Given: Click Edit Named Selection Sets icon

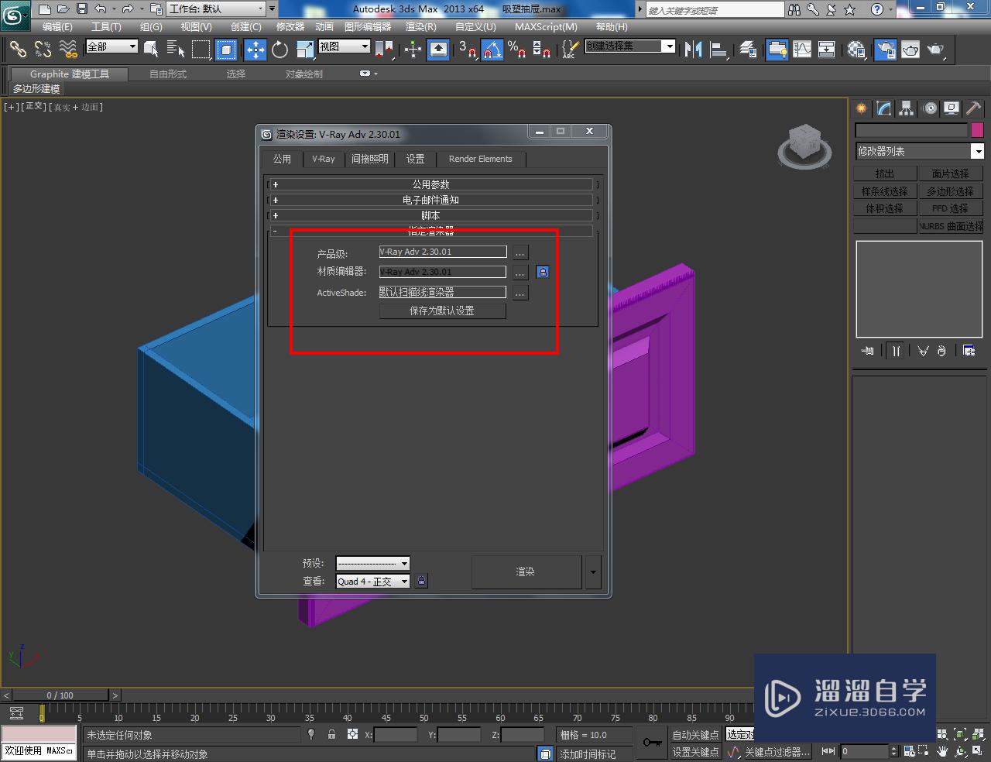Looking at the screenshot, I should click(569, 50).
